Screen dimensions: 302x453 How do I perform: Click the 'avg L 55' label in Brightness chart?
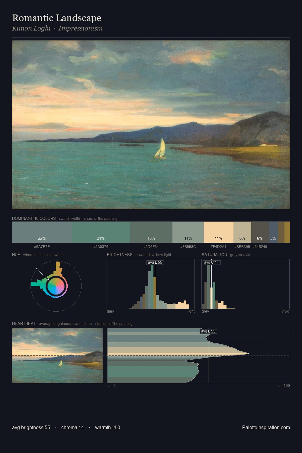click(x=155, y=262)
